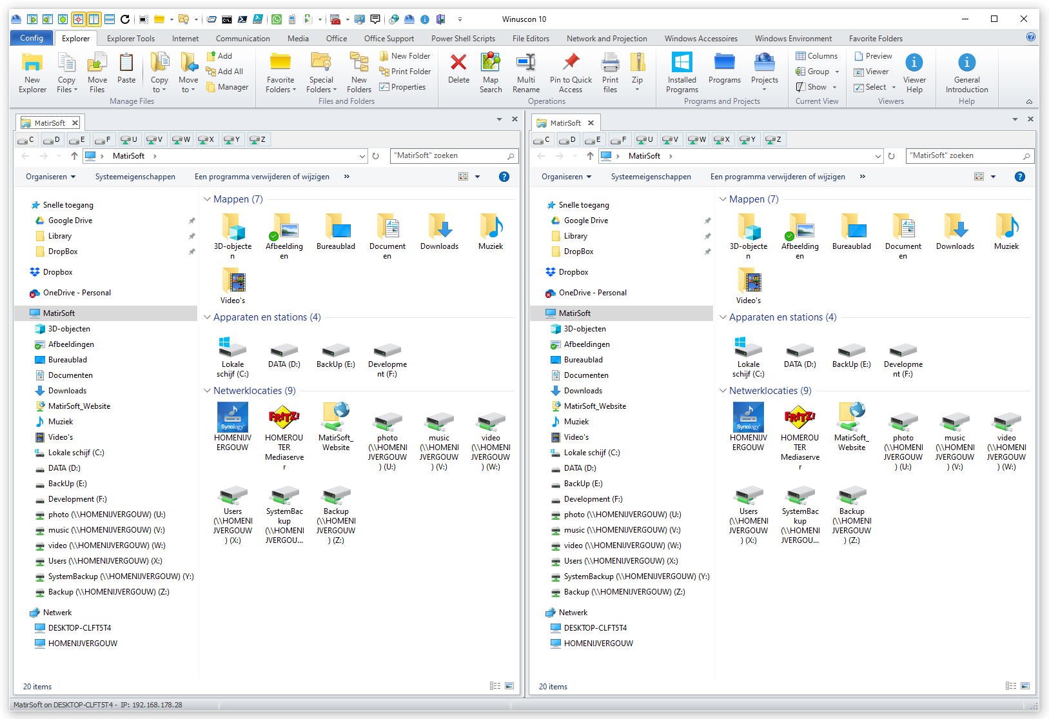Click Print Folder in ribbon
Image resolution: width=1049 pixels, height=719 pixels.
[x=404, y=72]
